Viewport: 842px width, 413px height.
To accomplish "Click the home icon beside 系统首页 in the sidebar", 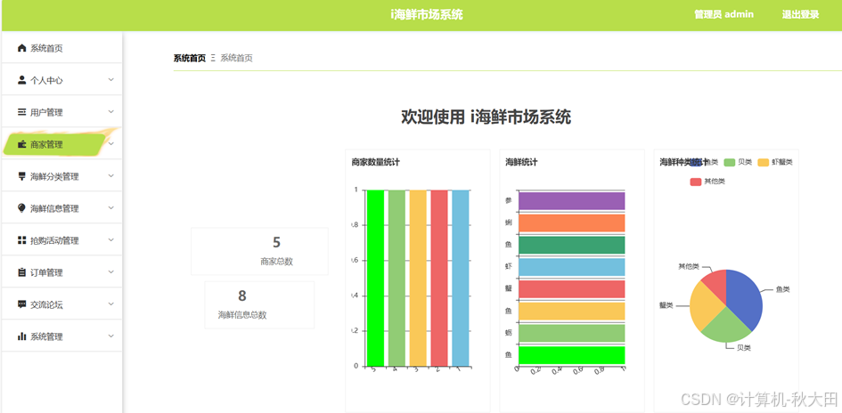I will (x=21, y=48).
